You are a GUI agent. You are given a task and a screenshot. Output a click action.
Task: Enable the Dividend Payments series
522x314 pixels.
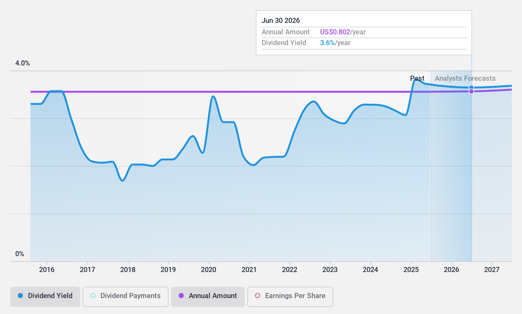(x=125, y=297)
